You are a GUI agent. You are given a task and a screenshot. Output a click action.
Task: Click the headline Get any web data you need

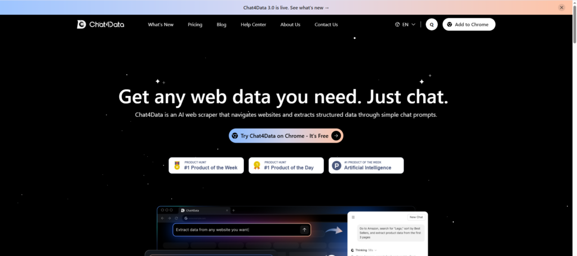pos(283,96)
